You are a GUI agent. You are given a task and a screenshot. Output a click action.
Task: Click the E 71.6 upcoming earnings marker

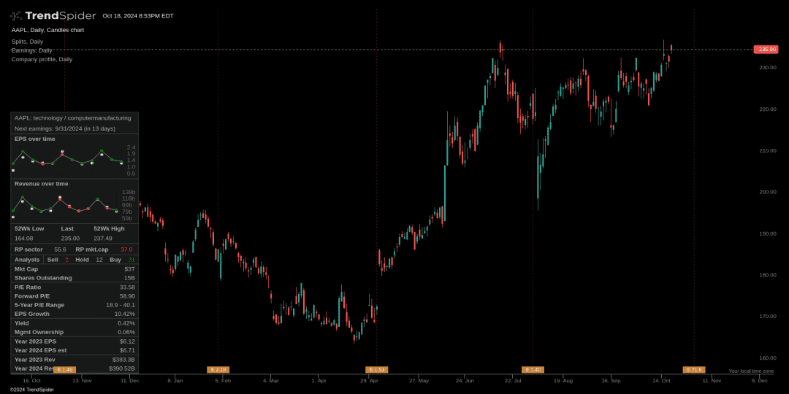click(x=693, y=370)
